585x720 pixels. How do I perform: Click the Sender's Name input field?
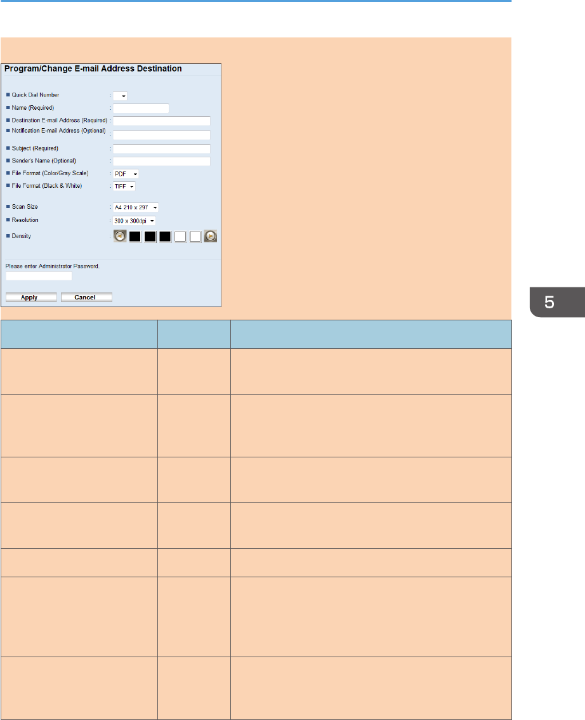[162, 161]
